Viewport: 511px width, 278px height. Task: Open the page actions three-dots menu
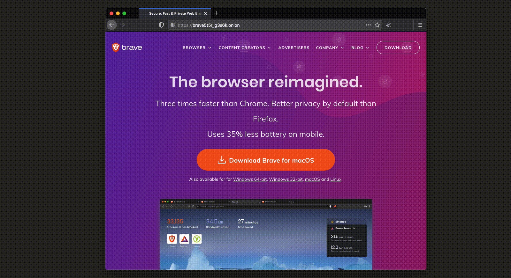[x=368, y=25]
